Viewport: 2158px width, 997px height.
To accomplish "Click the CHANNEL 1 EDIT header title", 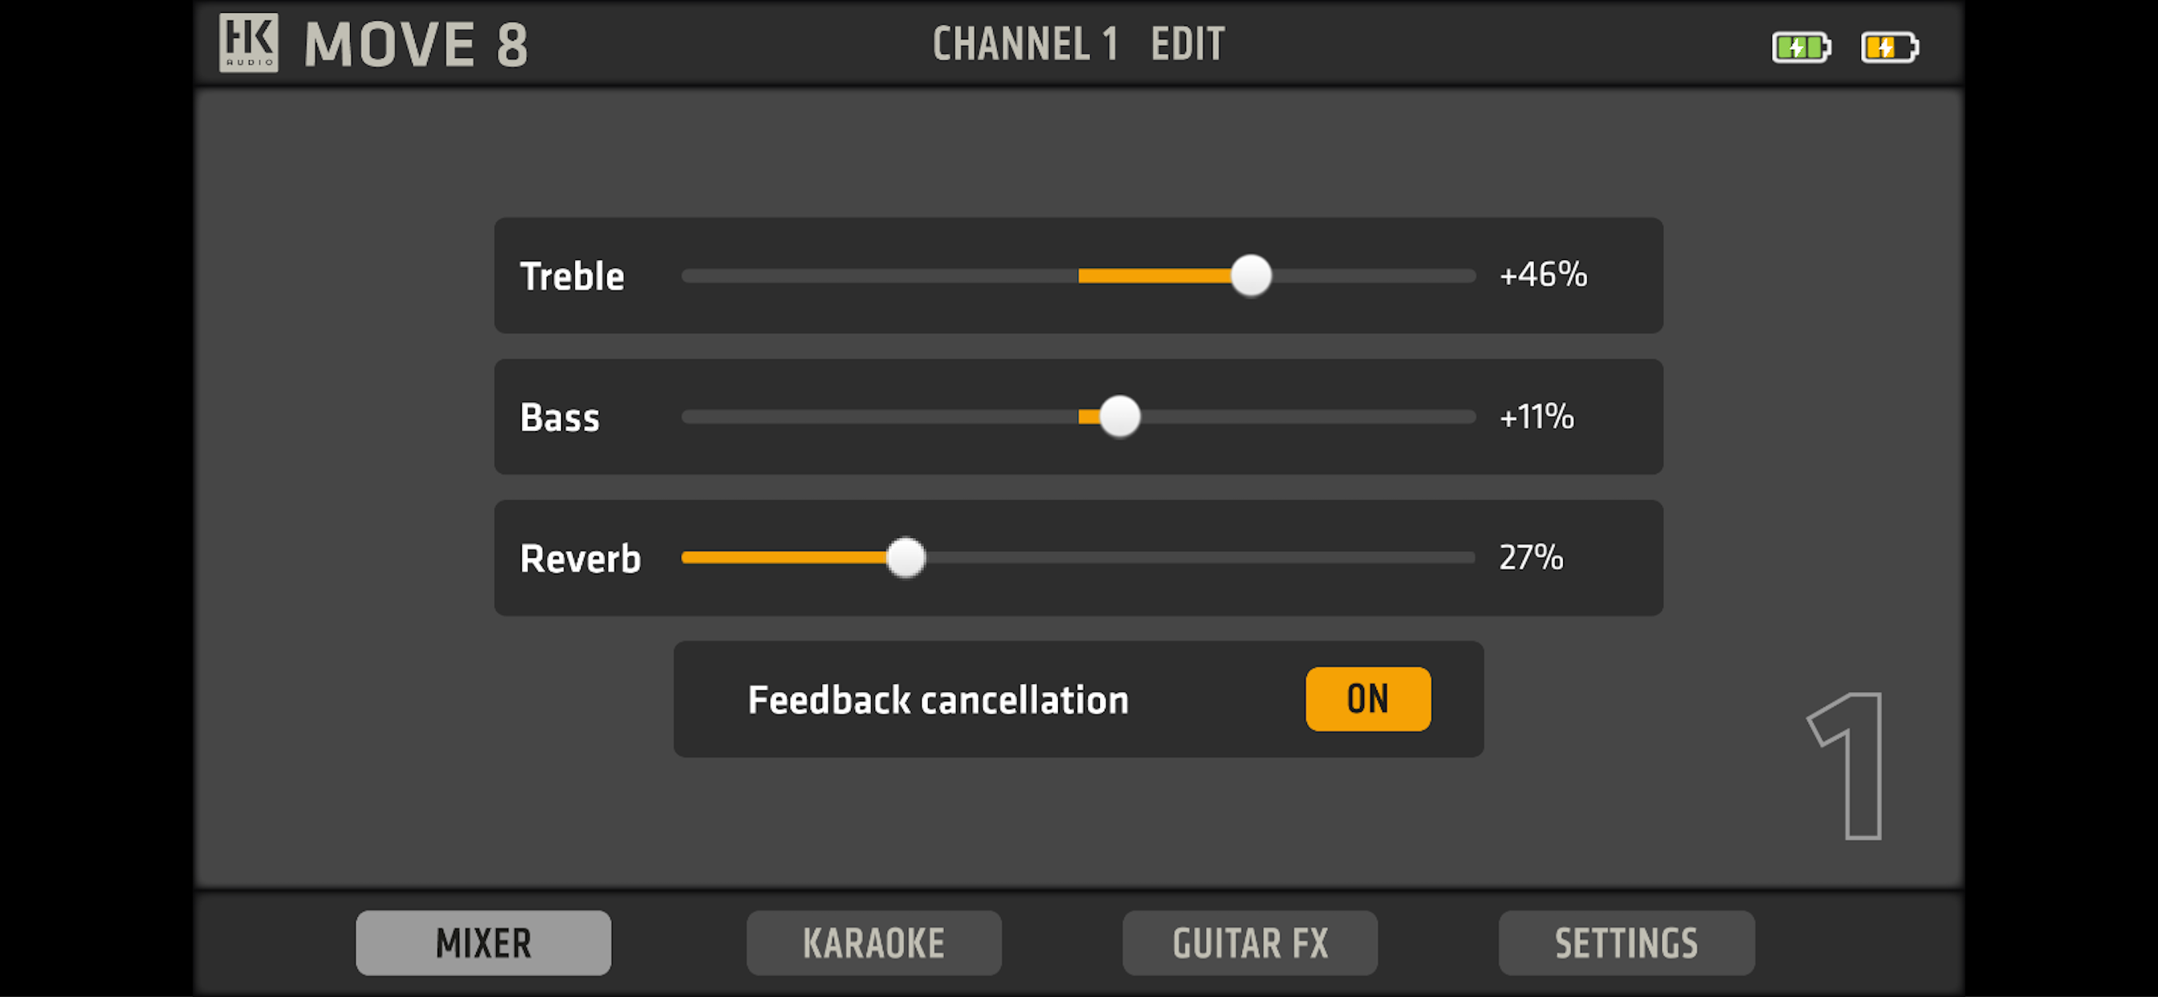I will pos(1078,43).
